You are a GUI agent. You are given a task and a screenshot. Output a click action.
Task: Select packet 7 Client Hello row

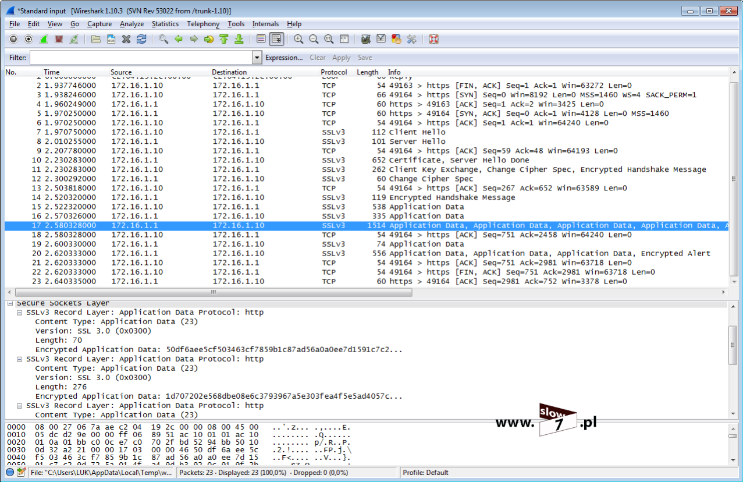[x=366, y=132]
